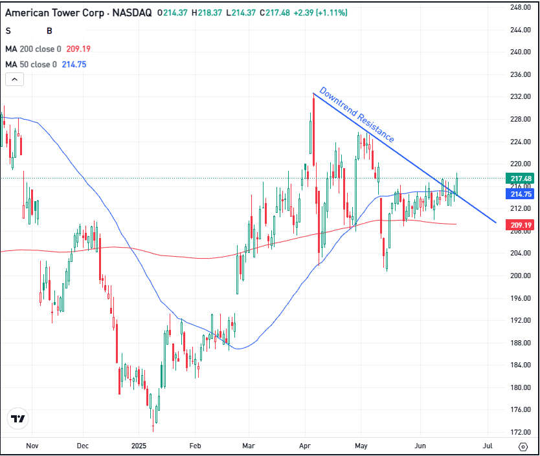Click the American Tower Corp symbol title
Viewport: 540px width, 456px height.
pyautogui.click(x=78, y=13)
